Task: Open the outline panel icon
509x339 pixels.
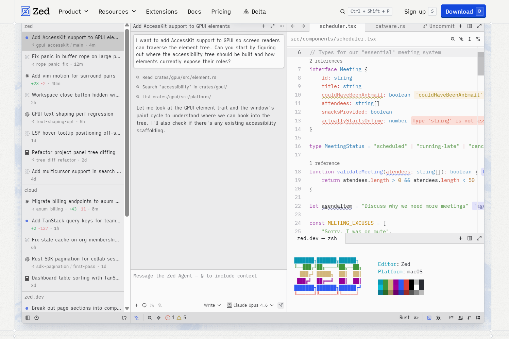Action: pyautogui.click(x=451, y=318)
